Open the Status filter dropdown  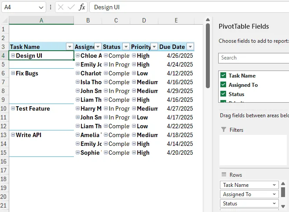(126, 47)
